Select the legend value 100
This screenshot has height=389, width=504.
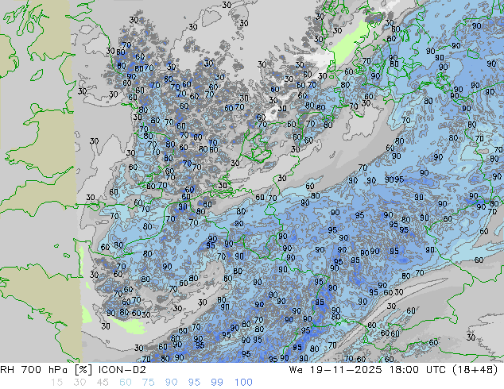coord(243,383)
